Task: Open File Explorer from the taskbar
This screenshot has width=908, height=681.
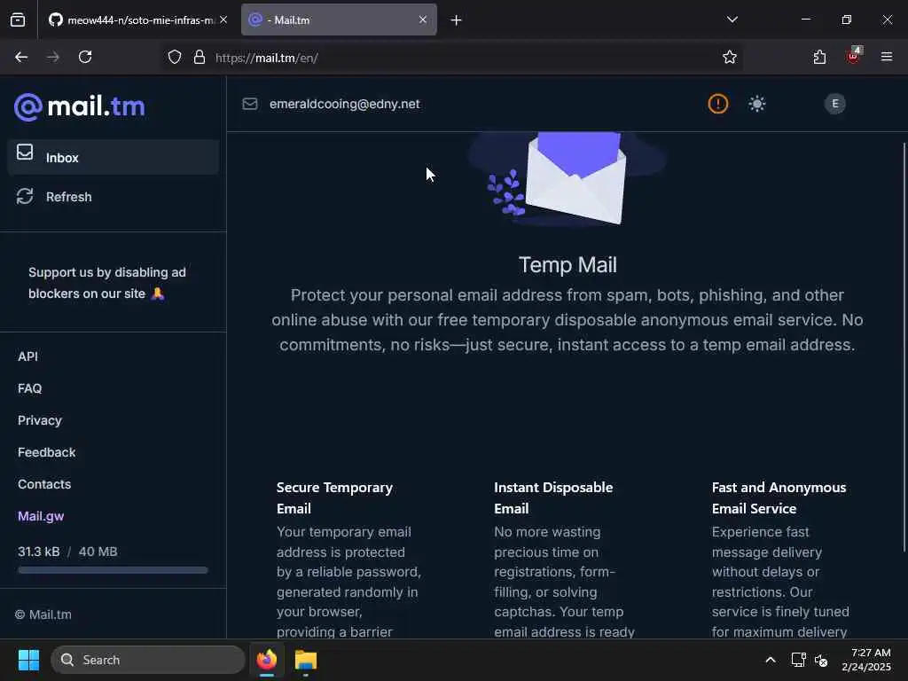Action: coord(306,660)
